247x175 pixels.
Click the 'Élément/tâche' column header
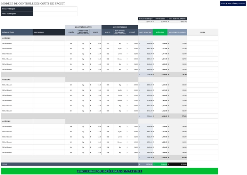[17, 32]
